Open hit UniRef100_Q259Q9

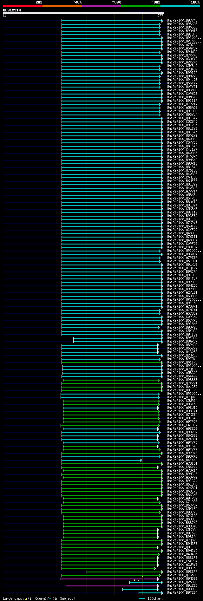coord(182,582)
